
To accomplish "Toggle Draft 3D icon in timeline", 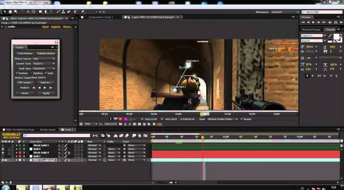I will point(108,136).
